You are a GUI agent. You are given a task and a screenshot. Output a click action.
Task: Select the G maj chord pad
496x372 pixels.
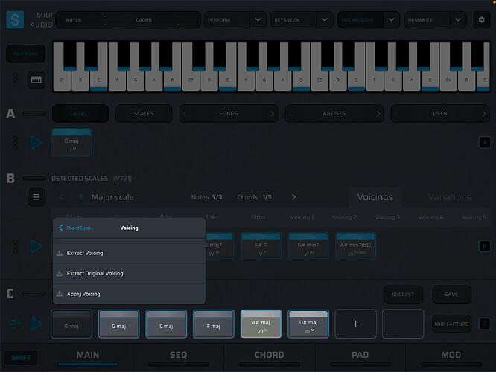[x=119, y=324]
